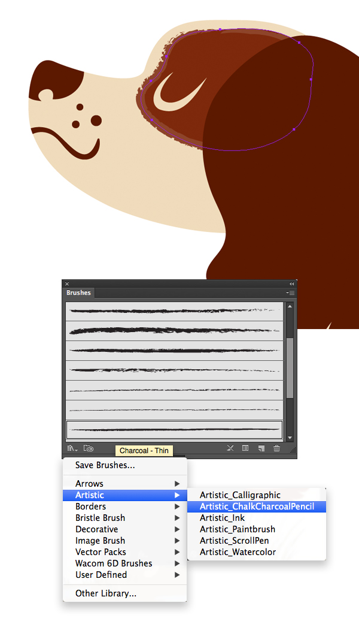Open the Brush Libraries Menu icon
Screen dimensions: 359x630
click(x=72, y=448)
